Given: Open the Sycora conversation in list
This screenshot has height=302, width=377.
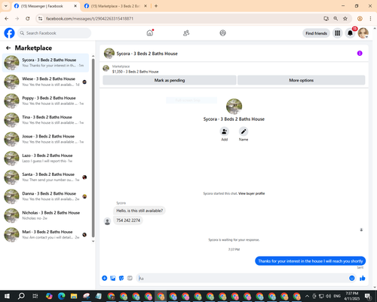Looking at the screenshot, I should pyautogui.click(x=45, y=63).
